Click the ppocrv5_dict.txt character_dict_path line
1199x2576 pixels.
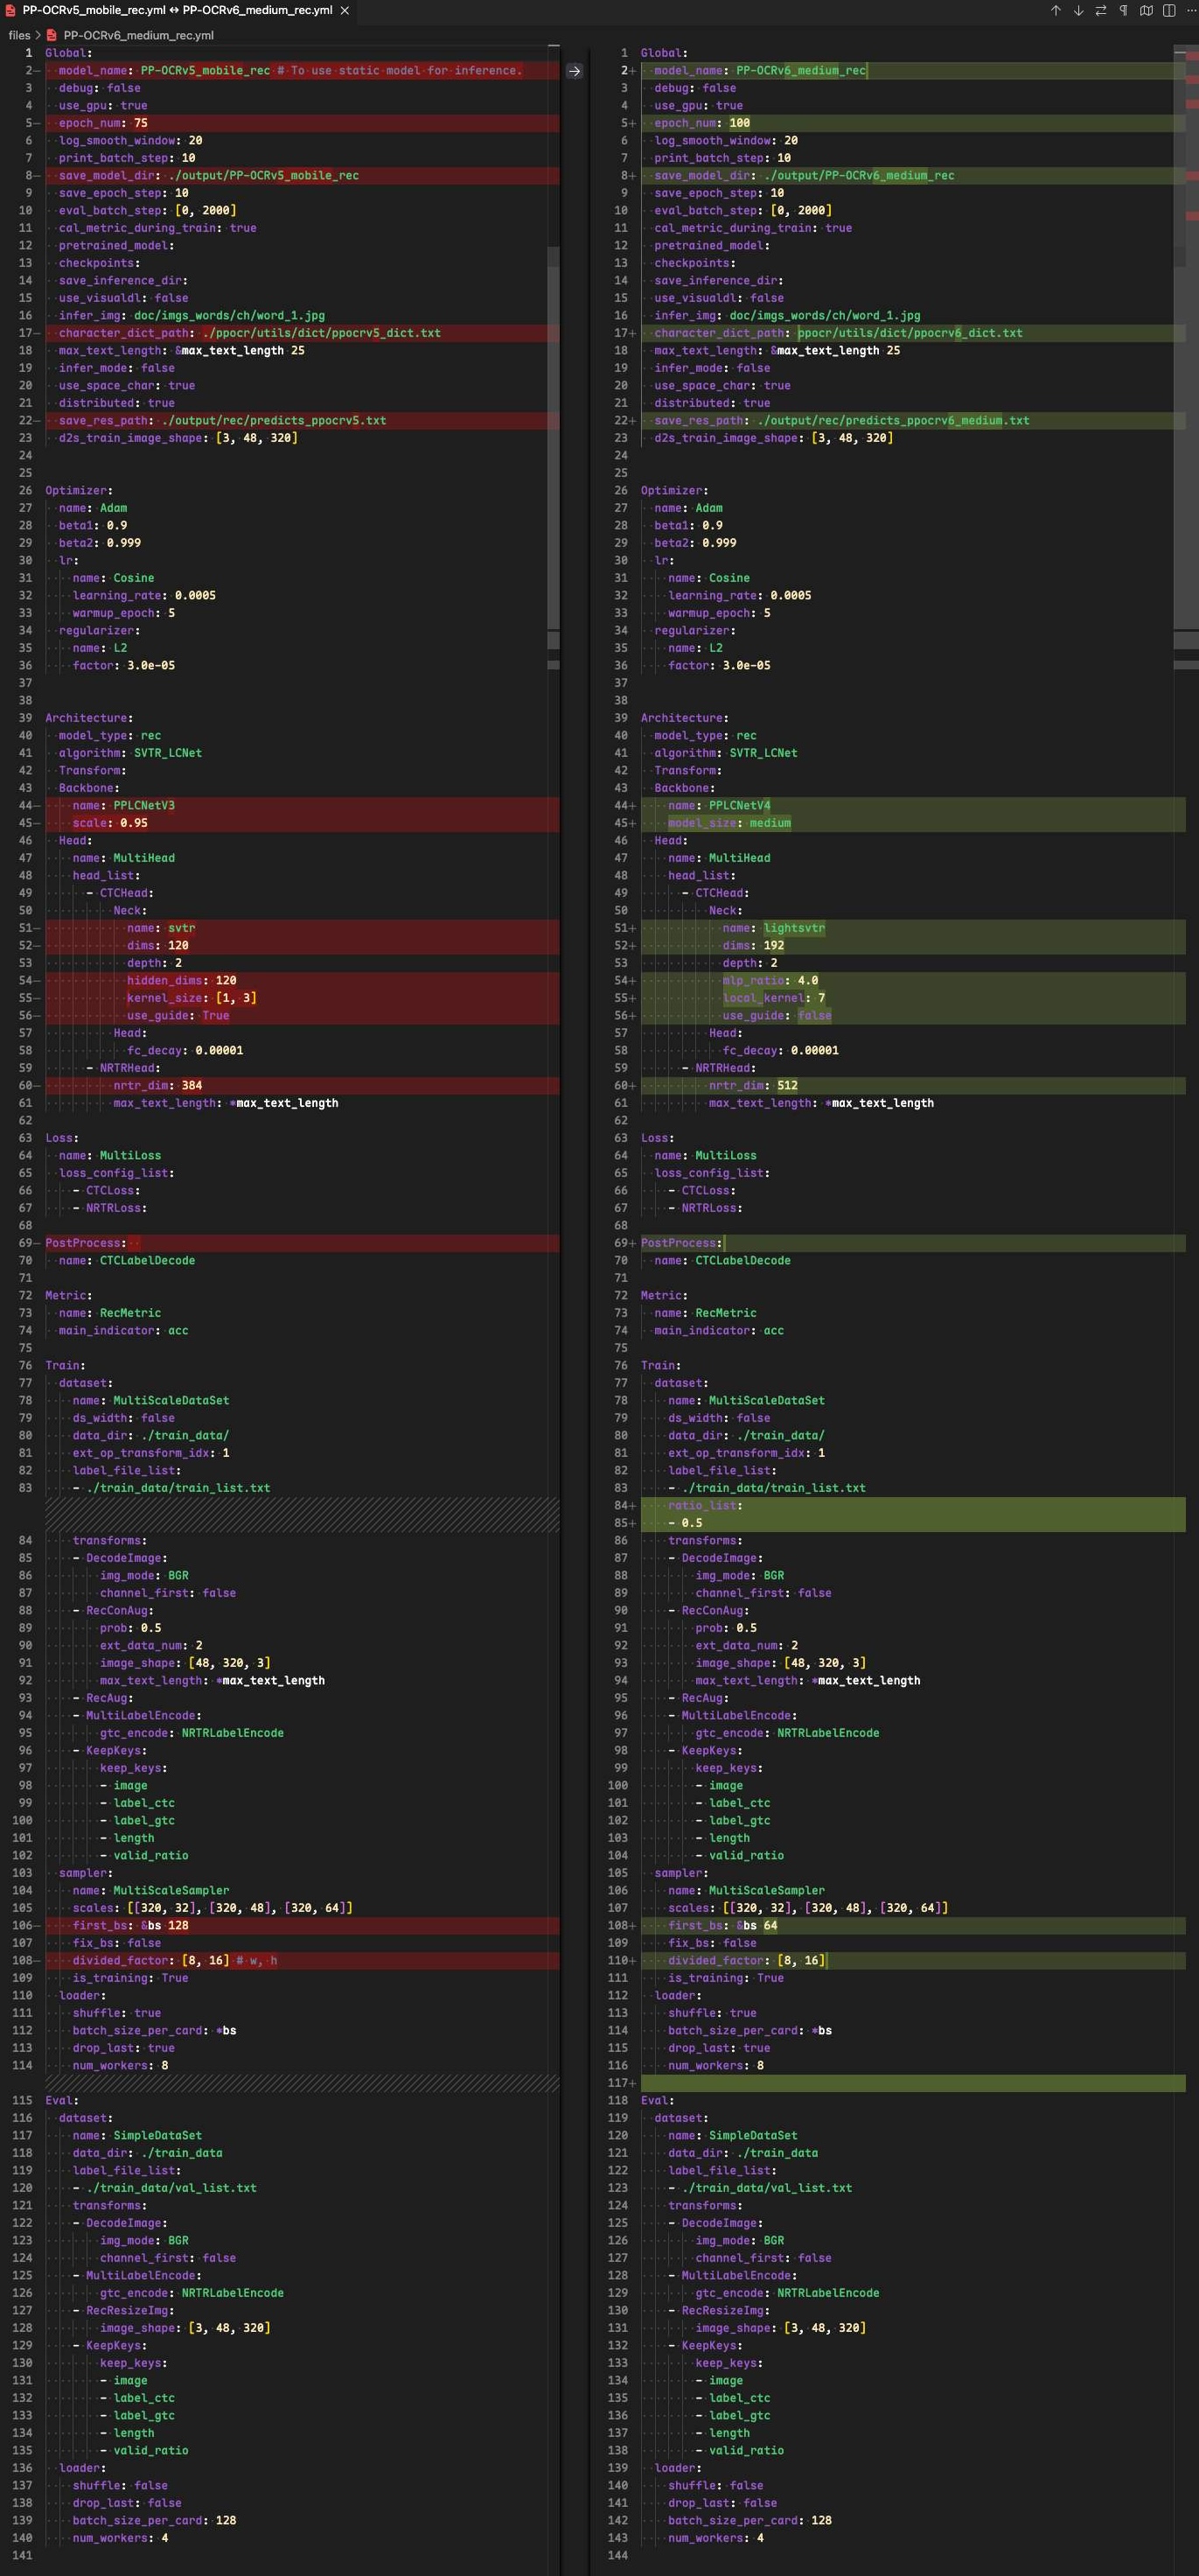pos(302,333)
